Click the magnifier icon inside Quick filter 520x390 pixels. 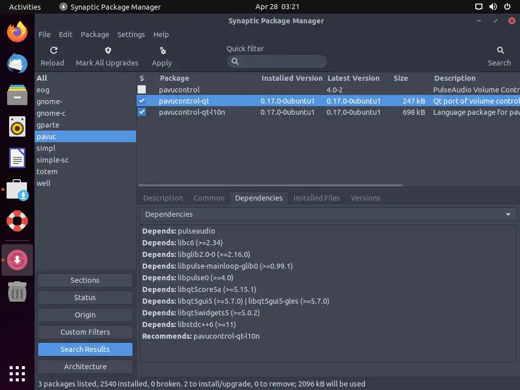[235, 61]
